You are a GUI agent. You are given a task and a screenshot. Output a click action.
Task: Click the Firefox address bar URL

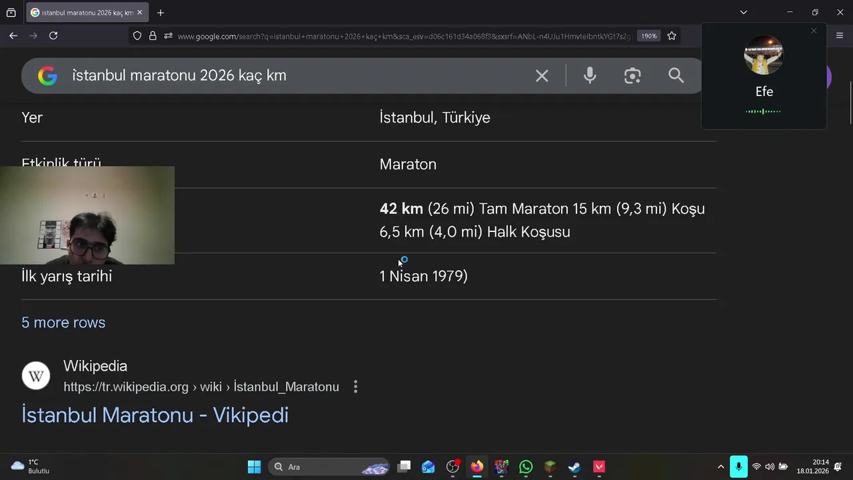[405, 36]
